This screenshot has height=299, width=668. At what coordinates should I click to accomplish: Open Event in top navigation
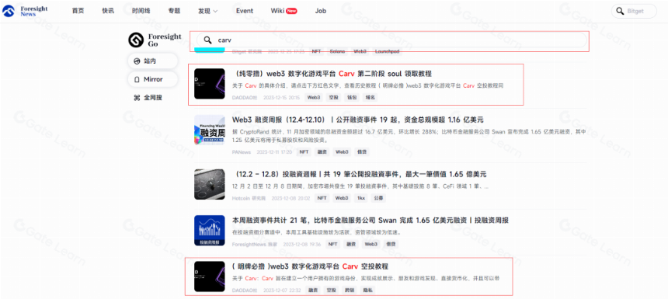pos(245,11)
